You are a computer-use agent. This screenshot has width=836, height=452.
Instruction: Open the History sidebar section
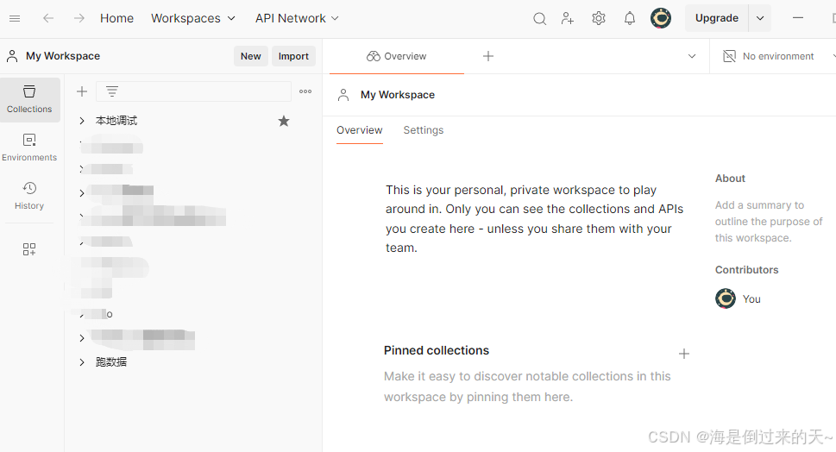(x=29, y=196)
